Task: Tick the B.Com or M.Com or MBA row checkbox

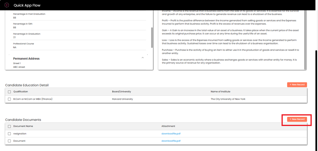Action: [9, 99]
